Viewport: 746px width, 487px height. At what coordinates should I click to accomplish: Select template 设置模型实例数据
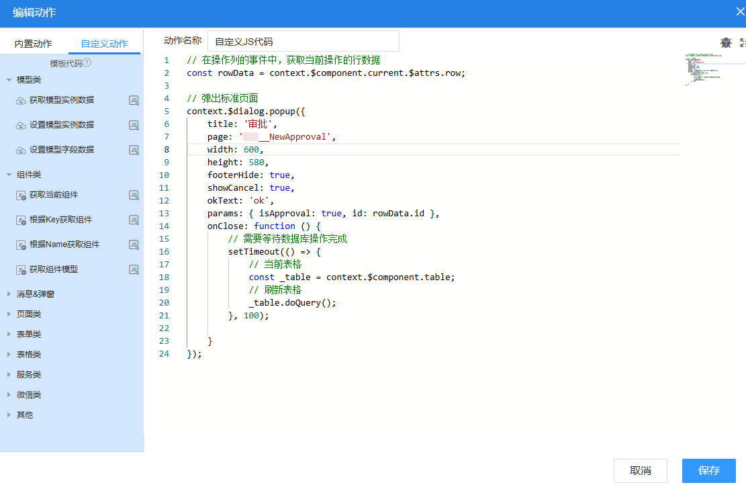click(x=62, y=125)
